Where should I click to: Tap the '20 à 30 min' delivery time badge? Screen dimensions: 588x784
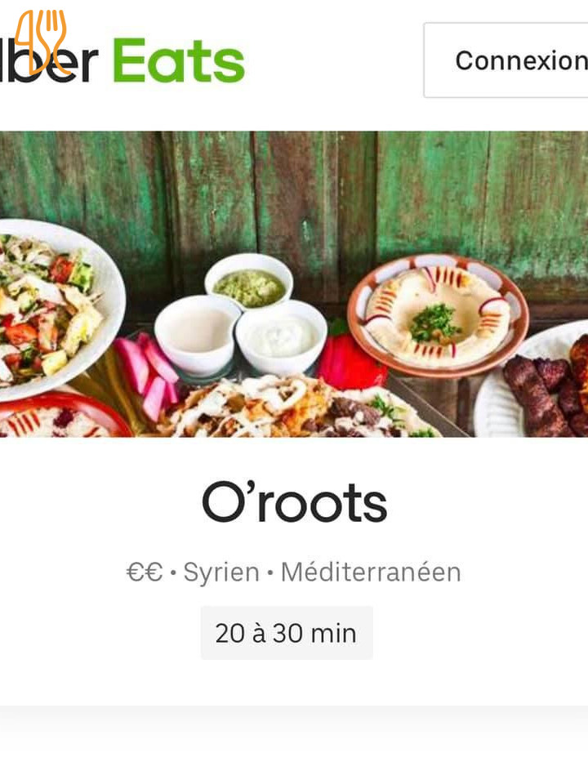(287, 633)
